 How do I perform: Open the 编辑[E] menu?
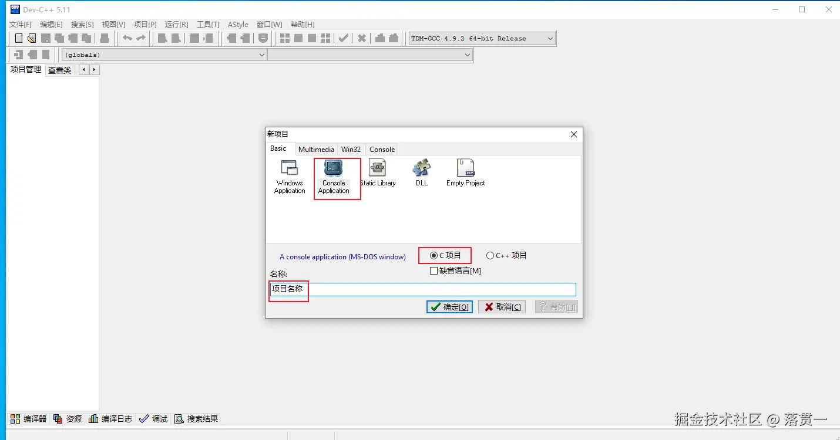click(51, 24)
